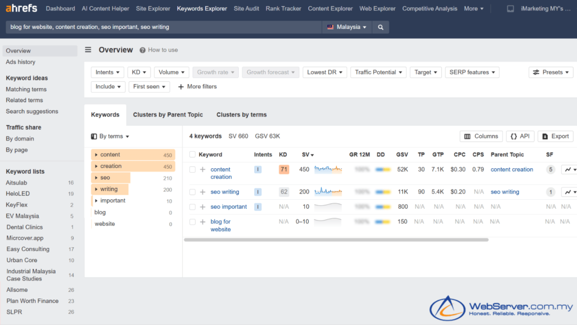Open the KD filter dropdown
Screen dimensions: 577x325
(139, 72)
